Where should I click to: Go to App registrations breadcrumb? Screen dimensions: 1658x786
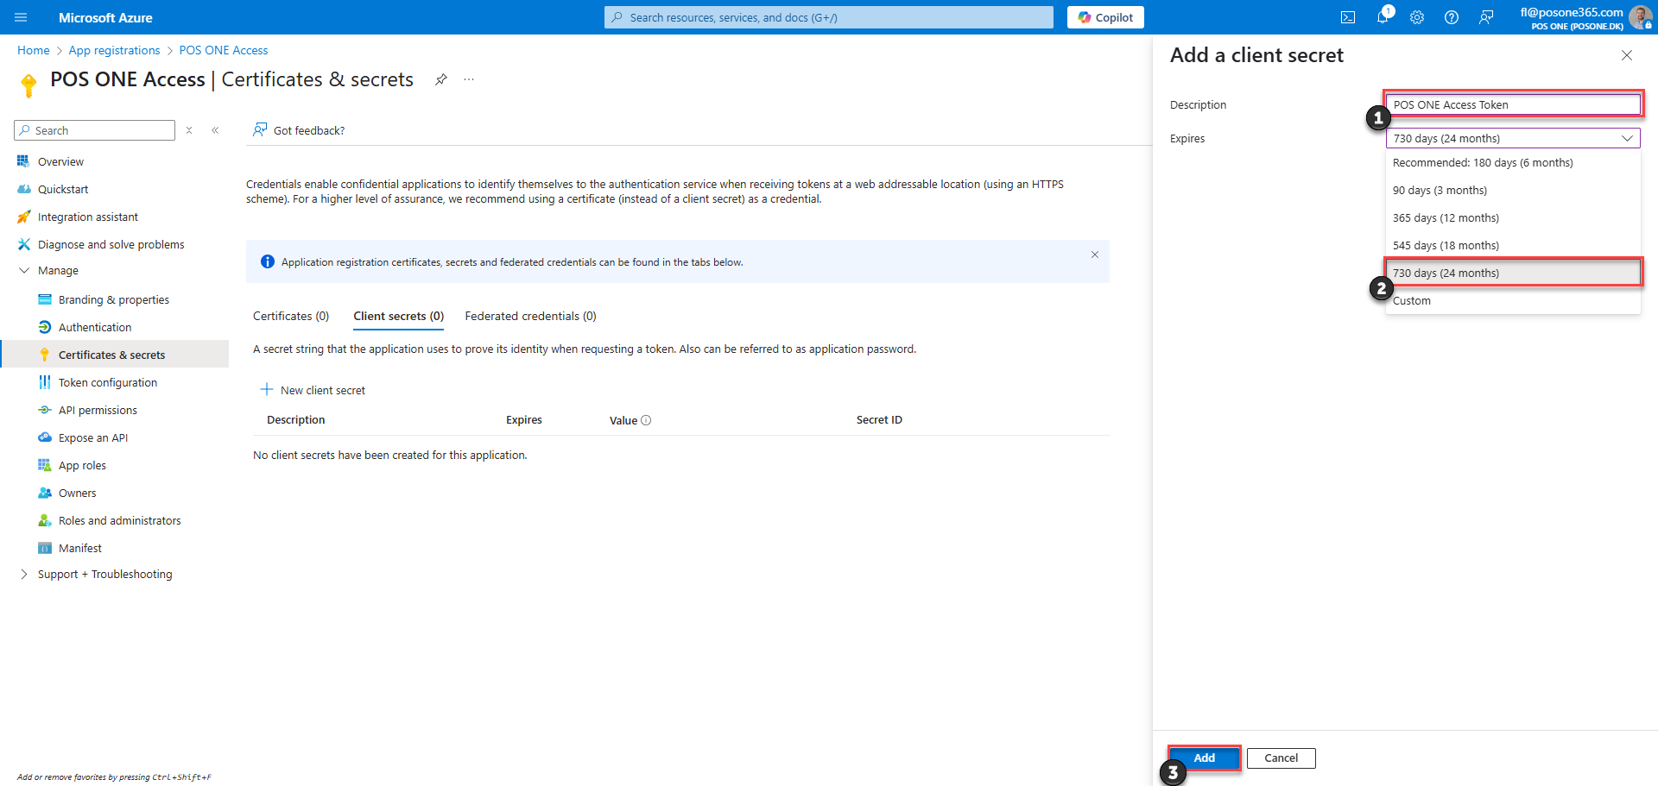115,50
